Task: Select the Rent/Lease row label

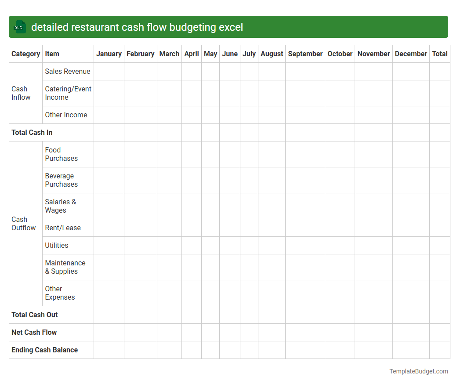Action: (62, 228)
